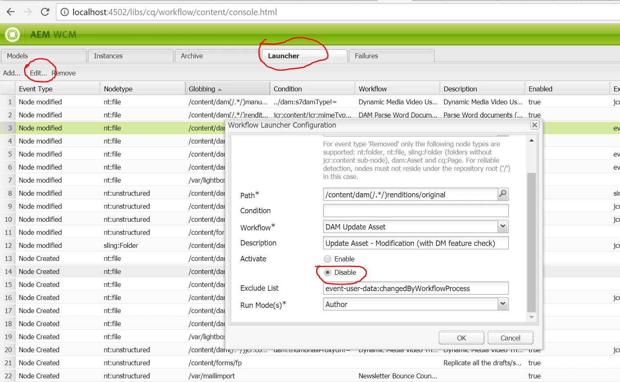Click the Run Mode(s) combo box text 'Author'

336,304
